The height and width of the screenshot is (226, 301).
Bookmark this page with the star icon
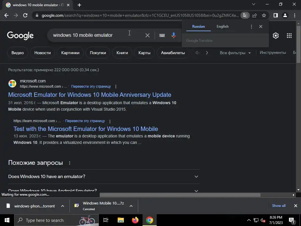point(264,15)
